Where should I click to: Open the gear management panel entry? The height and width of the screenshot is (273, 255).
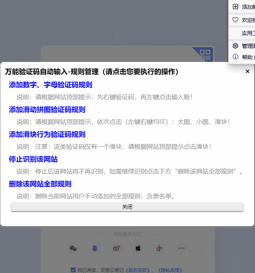(235, 46)
